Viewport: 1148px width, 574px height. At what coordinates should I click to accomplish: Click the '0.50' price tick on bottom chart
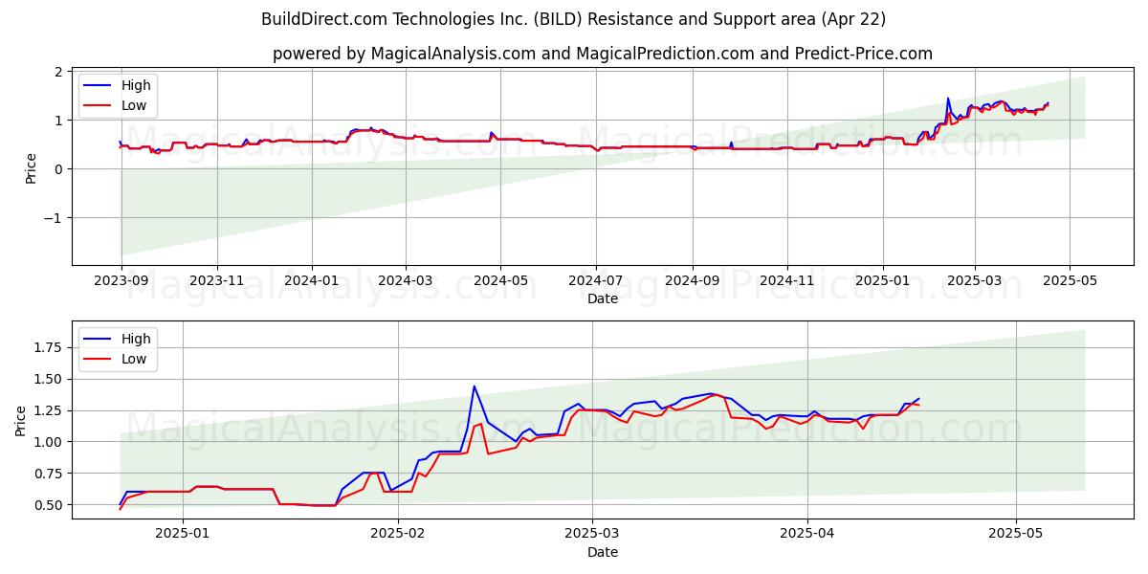click(x=48, y=505)
